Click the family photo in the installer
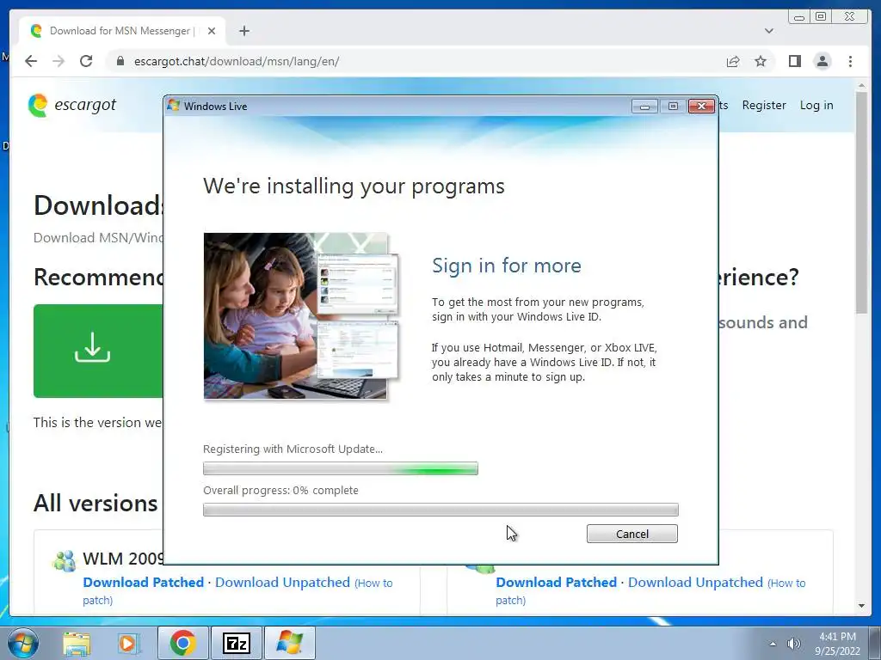Viewport: 881px width, 660px height. [x=302, y=316]
